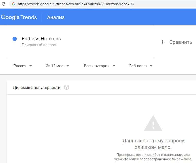Click the Сравнить compare label
The width and height of the screenshot is (196, 163).
(180, 42)
